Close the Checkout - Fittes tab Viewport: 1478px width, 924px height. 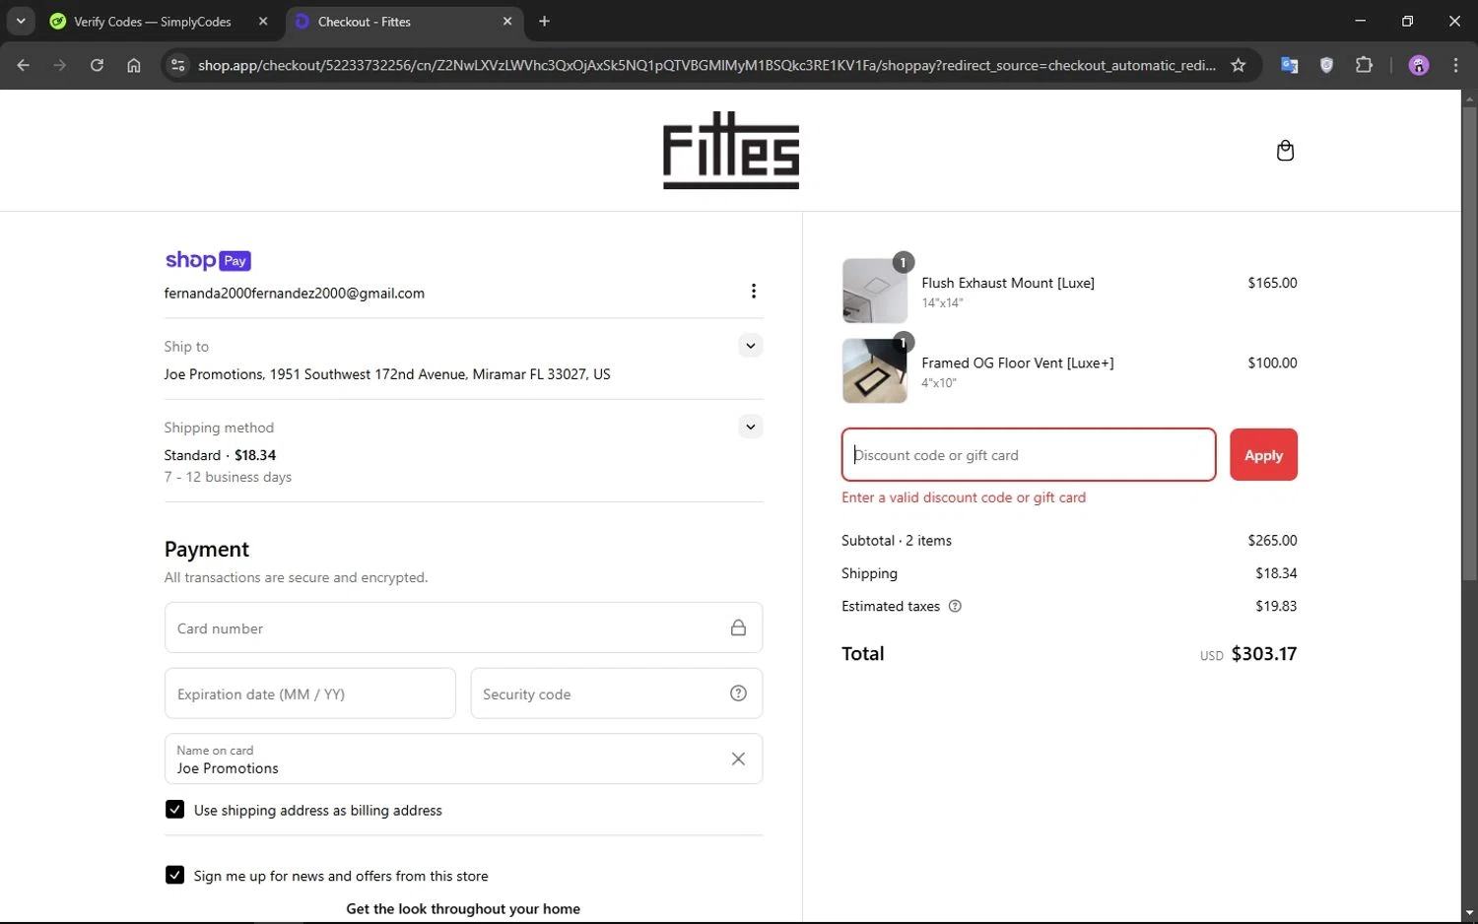507,21
